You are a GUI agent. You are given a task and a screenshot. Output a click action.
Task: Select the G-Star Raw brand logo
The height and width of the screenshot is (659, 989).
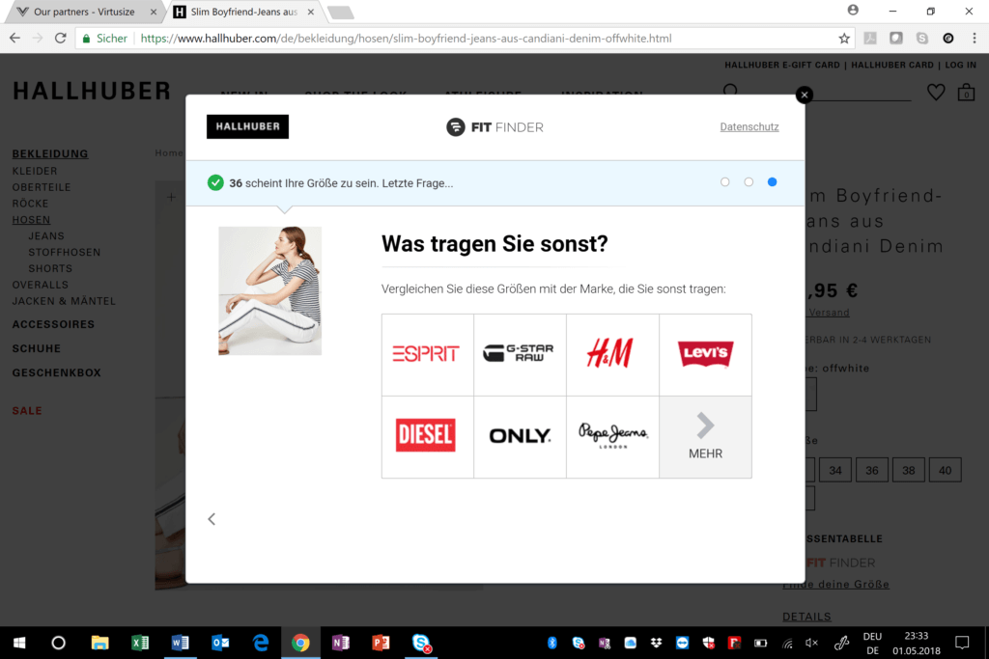click(x=520, y=355)
